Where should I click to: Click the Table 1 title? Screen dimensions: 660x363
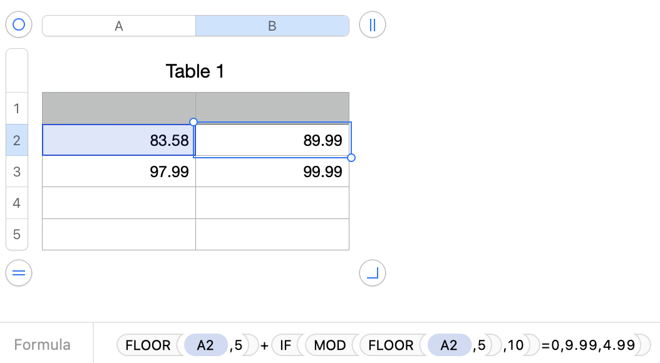(195, 71)
